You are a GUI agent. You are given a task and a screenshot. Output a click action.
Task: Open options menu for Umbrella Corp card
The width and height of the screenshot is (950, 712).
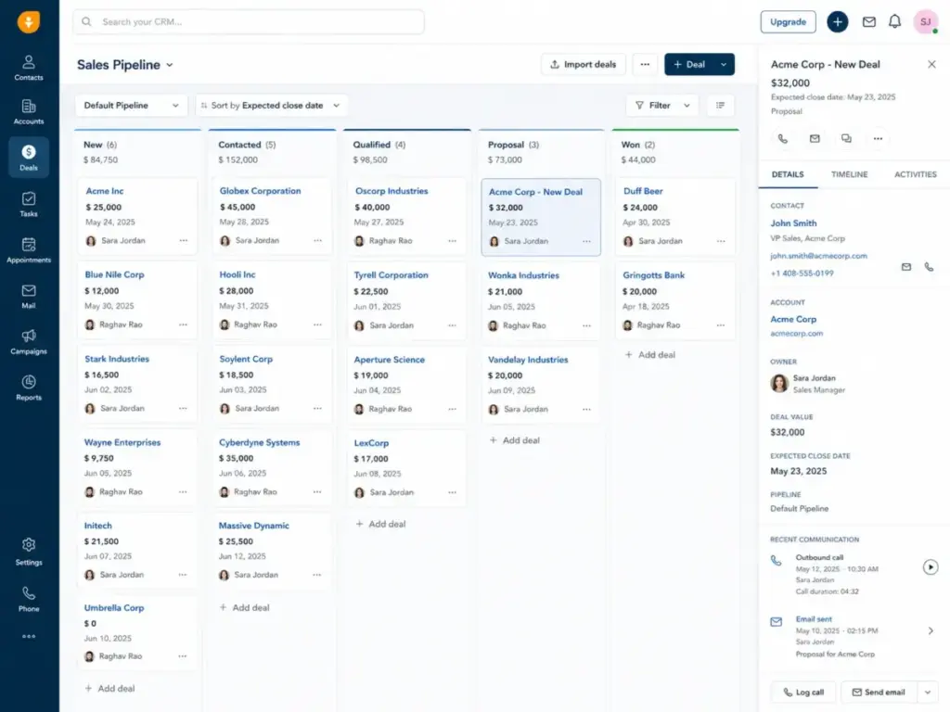pos(183,656)
